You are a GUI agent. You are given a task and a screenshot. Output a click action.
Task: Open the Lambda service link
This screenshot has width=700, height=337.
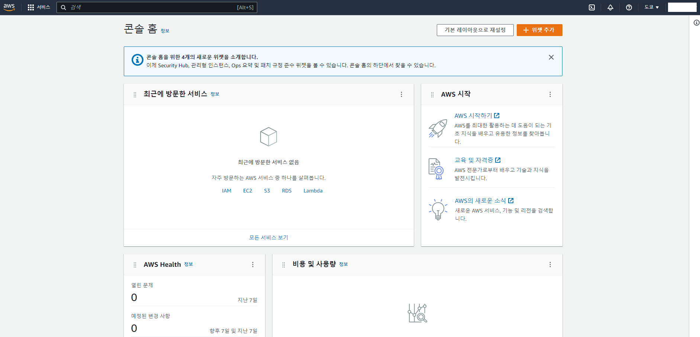(313, 191)
